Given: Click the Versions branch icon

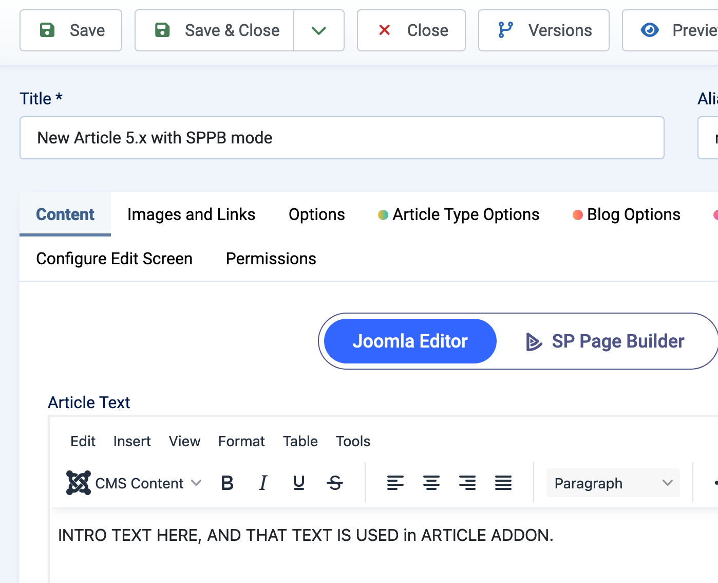Looking at the screenshot, I should (x=505, y=30).
